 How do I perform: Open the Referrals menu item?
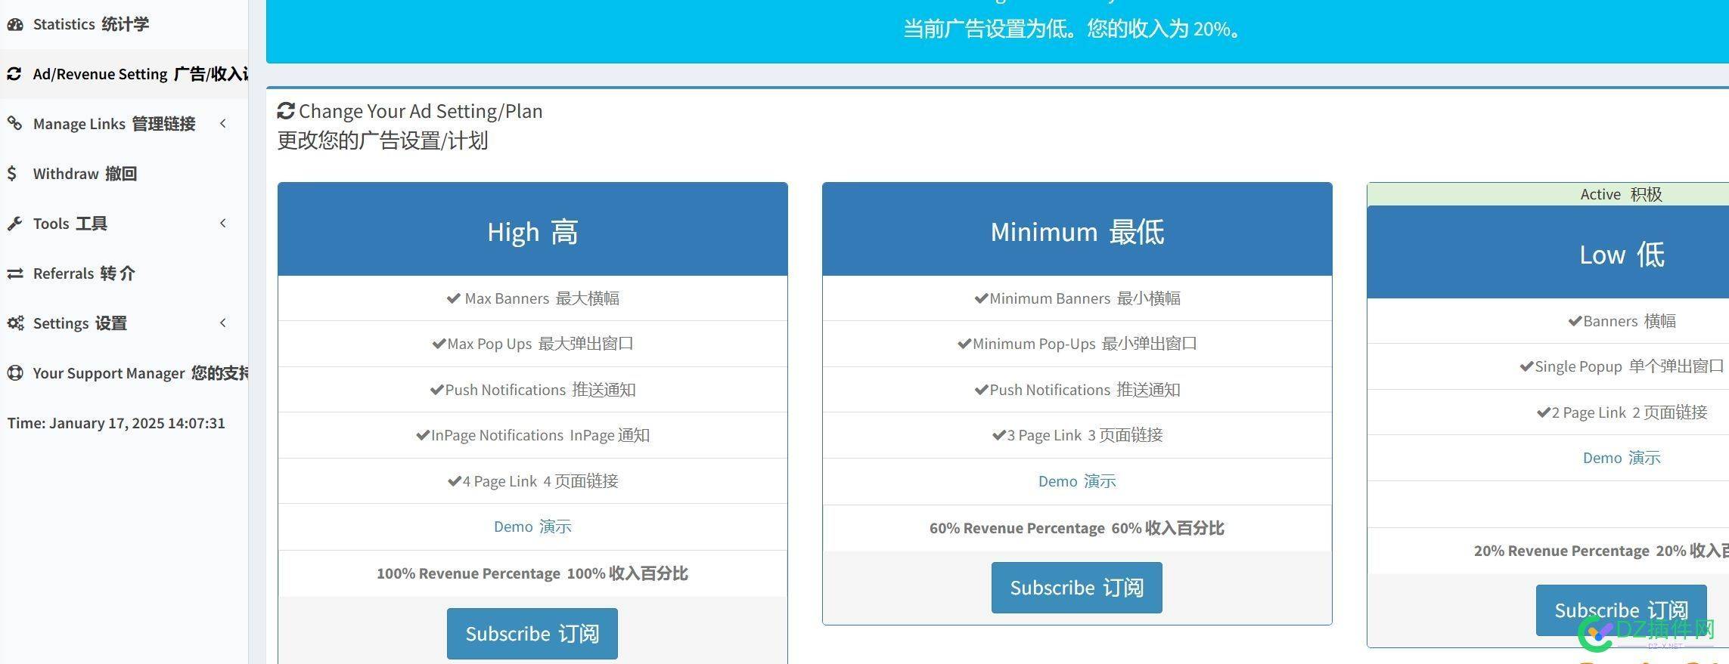(x=124, y=273)
